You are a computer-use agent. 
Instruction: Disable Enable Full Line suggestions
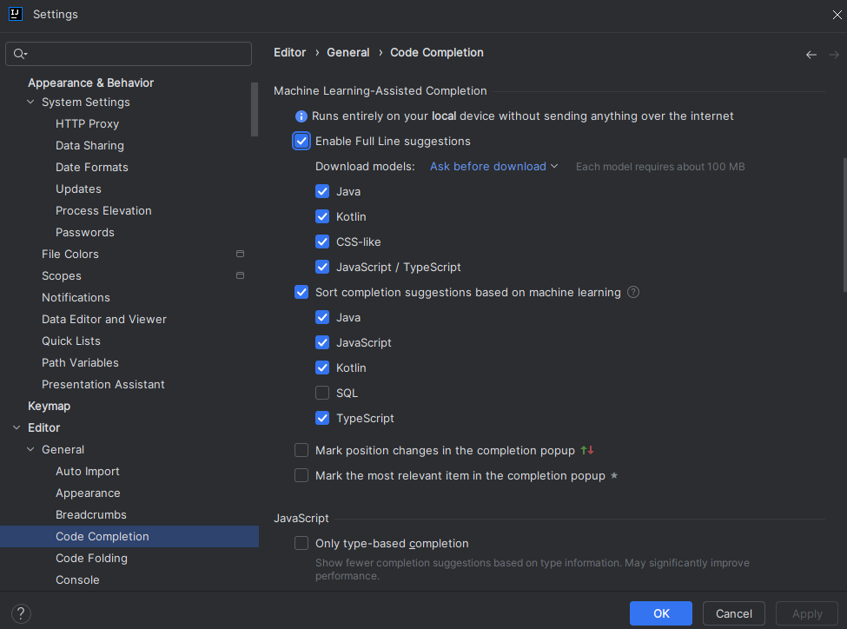click(301, 141)
